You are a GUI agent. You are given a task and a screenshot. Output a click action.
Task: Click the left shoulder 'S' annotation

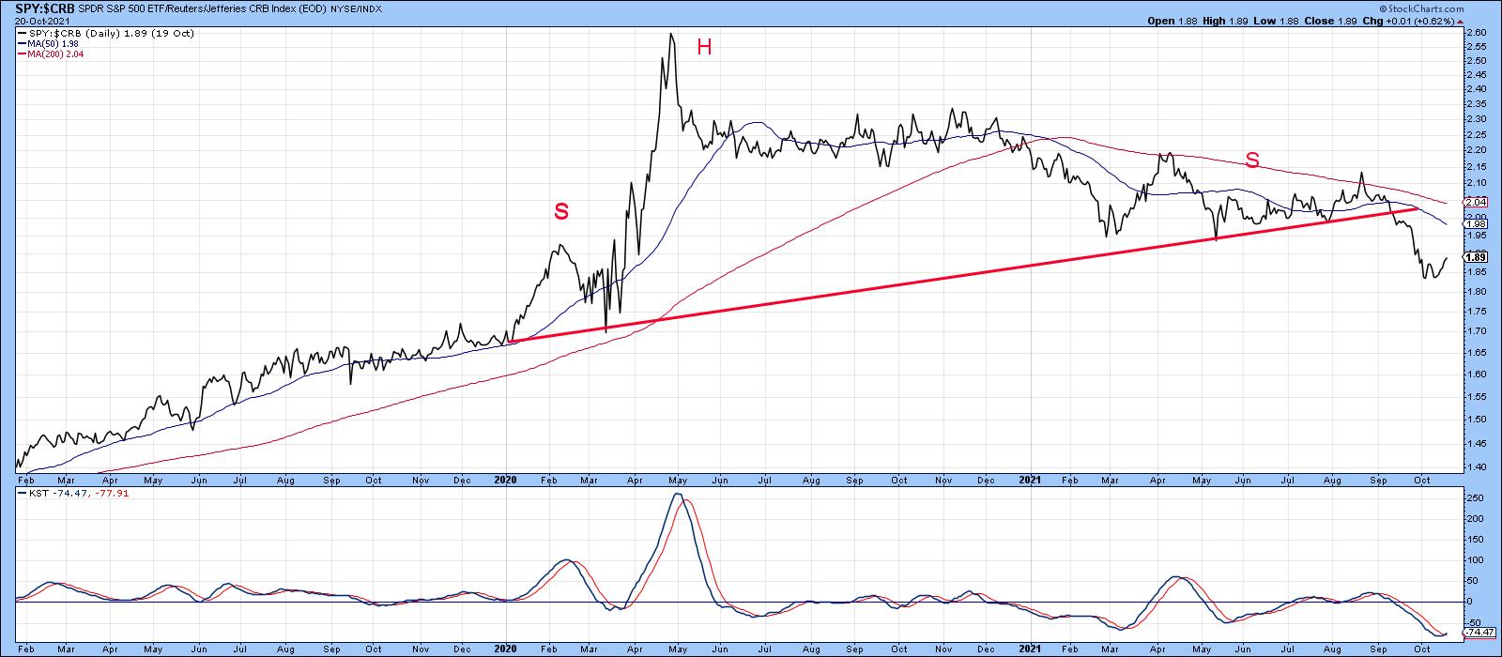pyautogui.click(x=560, y=212)
